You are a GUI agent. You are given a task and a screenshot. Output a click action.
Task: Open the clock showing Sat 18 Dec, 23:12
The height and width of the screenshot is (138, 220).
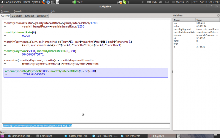pyautogui.click(x=210, y=2)
